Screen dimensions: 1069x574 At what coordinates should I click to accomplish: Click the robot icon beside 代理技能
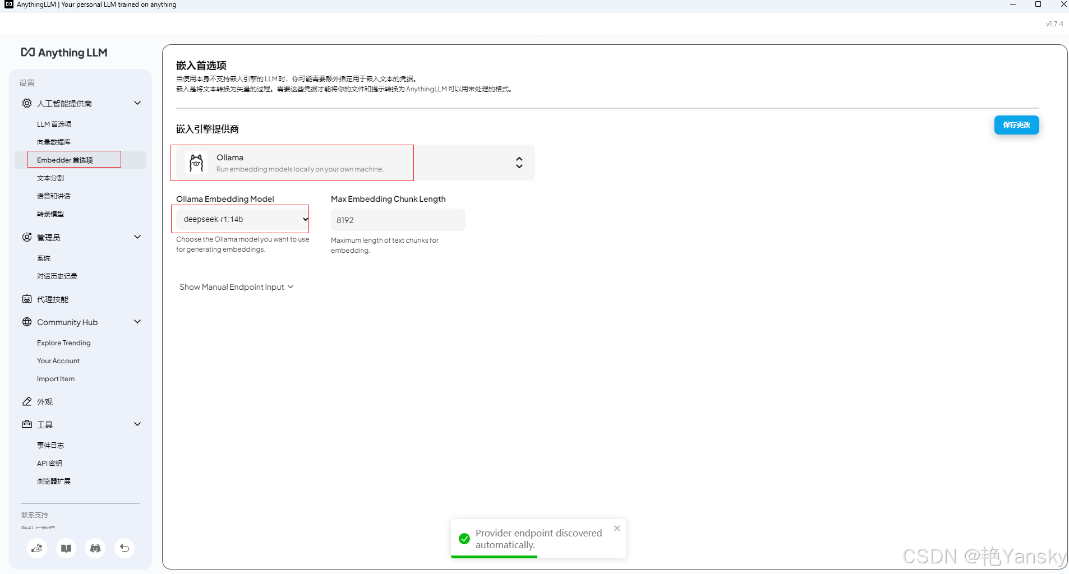27,299
